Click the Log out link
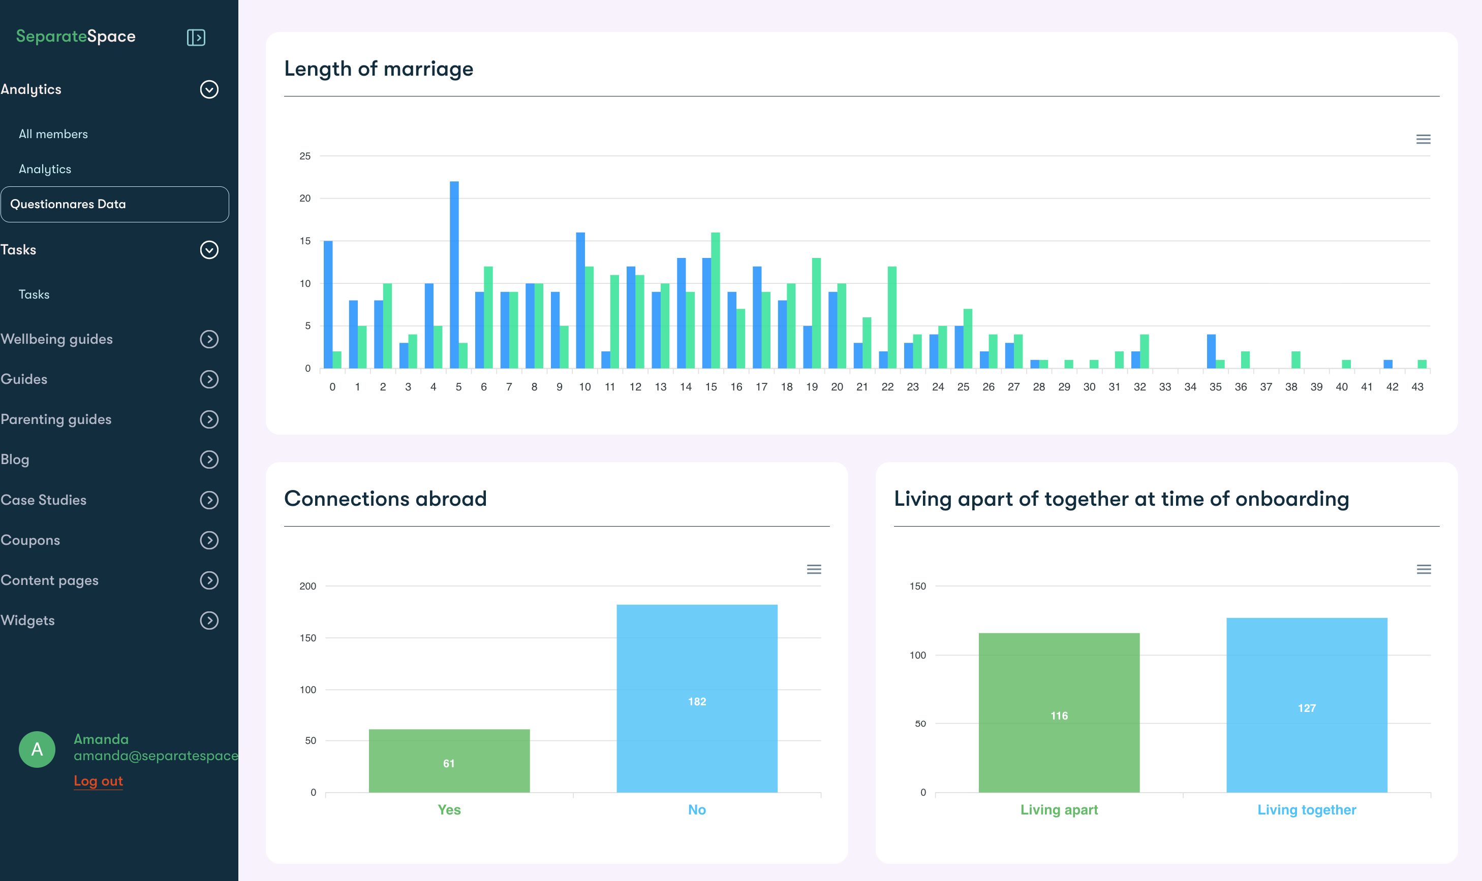 click(98, 781)
